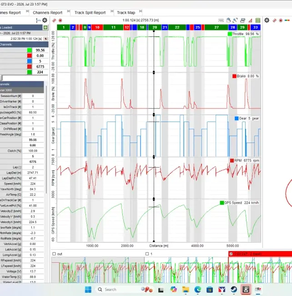The height and width of the screenshot is (296, 292).
Task: Close the Track Map tab
Action: pos(141,11)
